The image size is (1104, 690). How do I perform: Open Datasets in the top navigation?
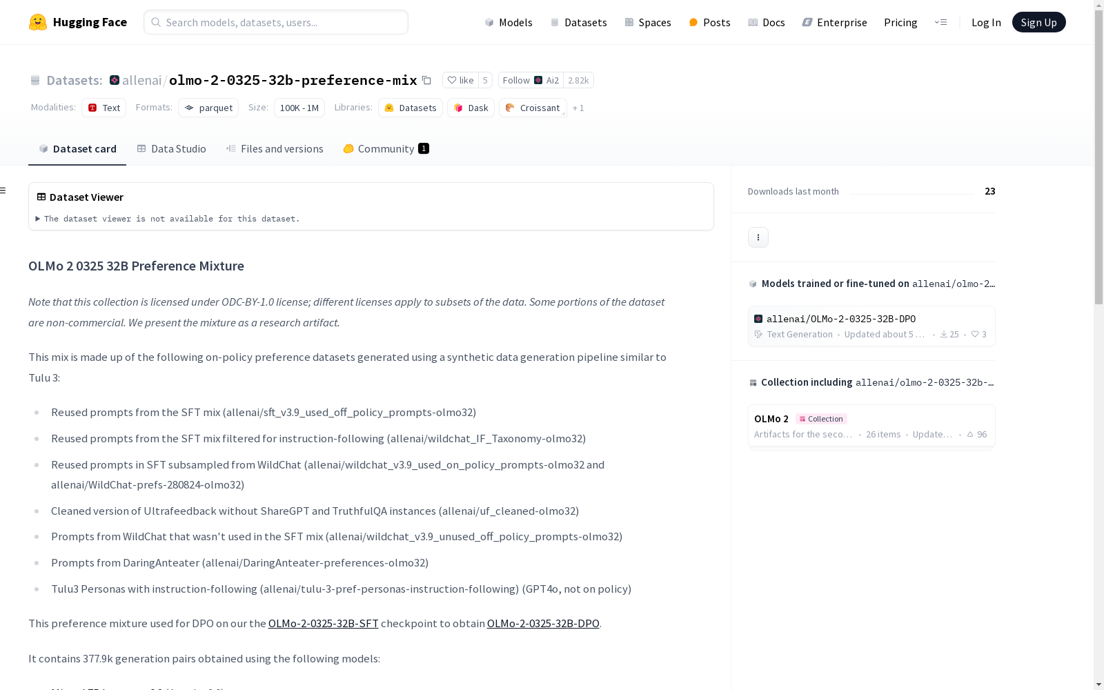(578, 22)
